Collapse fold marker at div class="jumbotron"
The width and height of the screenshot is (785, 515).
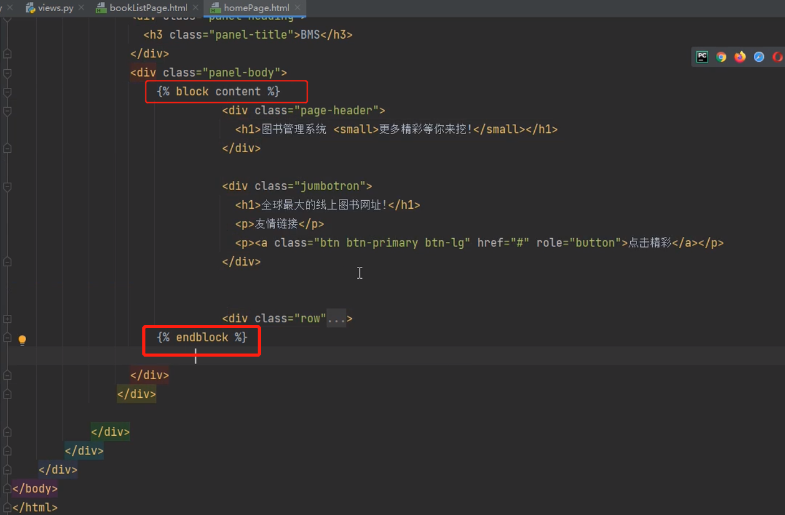pos(7,186)
